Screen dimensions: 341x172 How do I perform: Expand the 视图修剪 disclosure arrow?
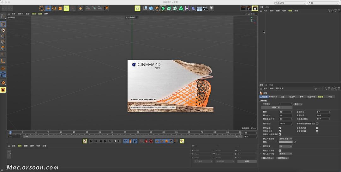point(260,146)
